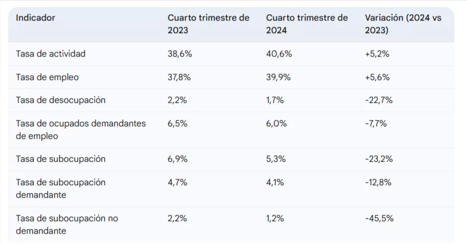Select the 39,9% employment rate value
Screen dimensions: 467x244
(x=278, y=77)
